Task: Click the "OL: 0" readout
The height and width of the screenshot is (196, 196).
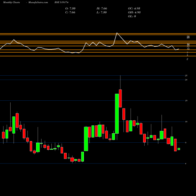Action: pos(132,16)
